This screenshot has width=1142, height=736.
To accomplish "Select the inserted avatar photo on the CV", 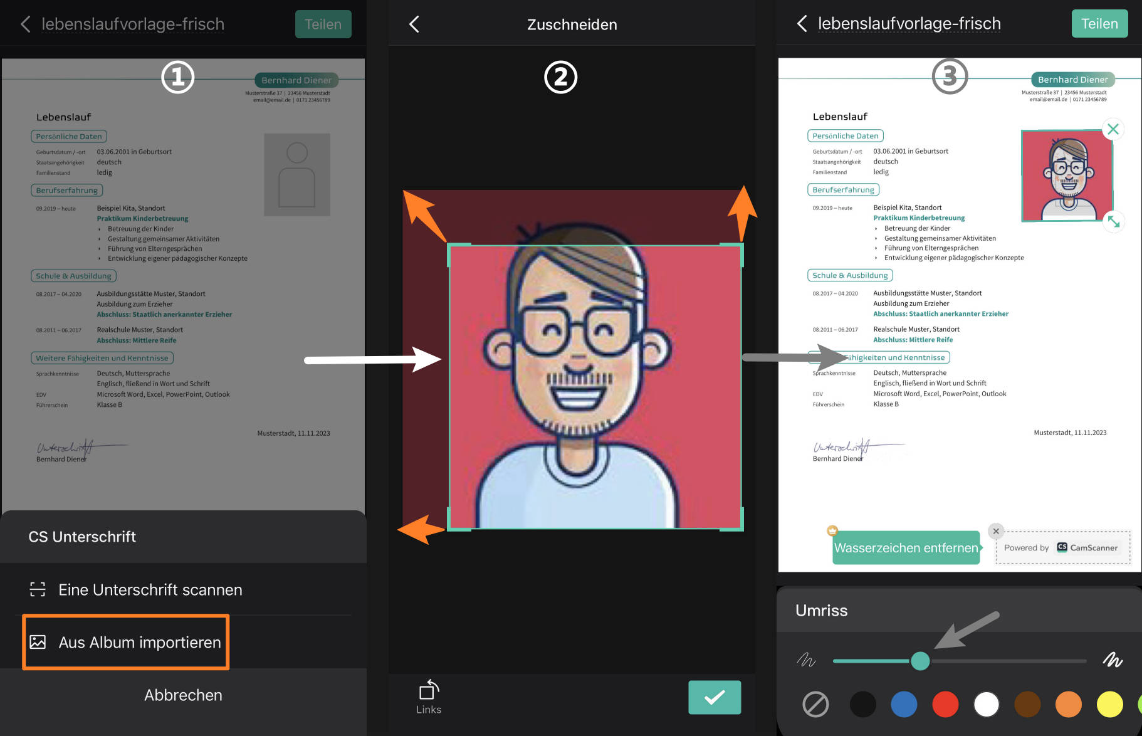I will [x=1067, y=176].
